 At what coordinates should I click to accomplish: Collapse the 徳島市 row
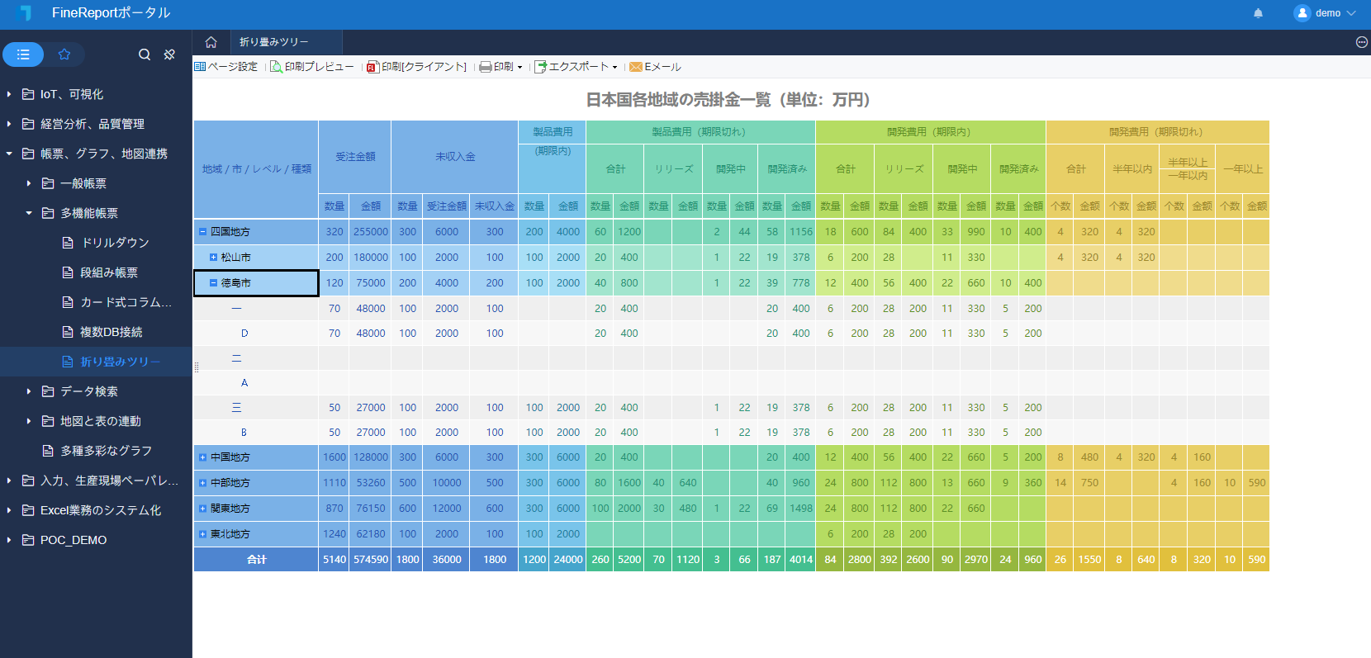coord(213,283)
